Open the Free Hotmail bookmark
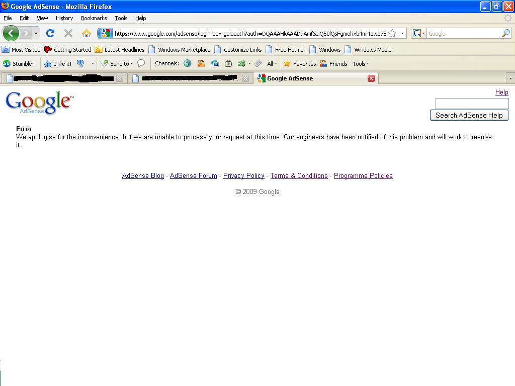 pyautogui.click(x=286, y=50)
